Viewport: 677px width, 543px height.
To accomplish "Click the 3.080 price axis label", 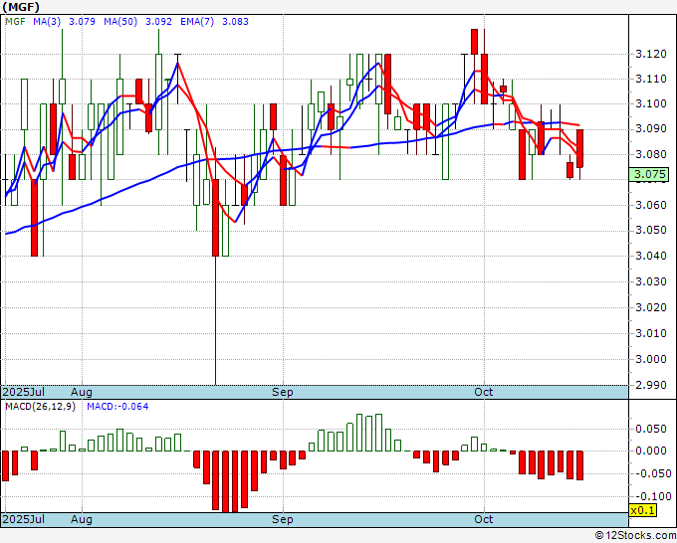I will pos(651,154).
